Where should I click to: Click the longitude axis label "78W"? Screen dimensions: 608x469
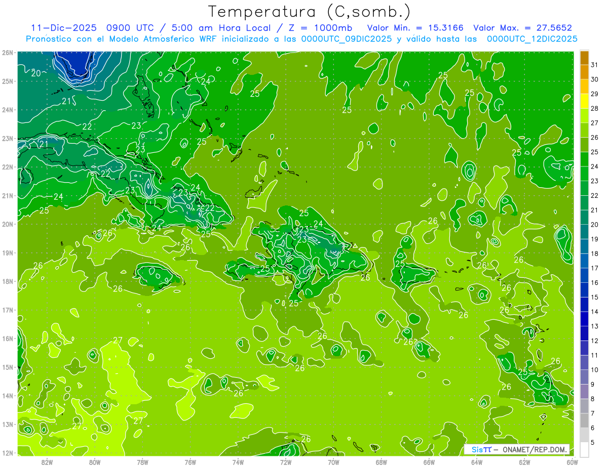[143, 462]
